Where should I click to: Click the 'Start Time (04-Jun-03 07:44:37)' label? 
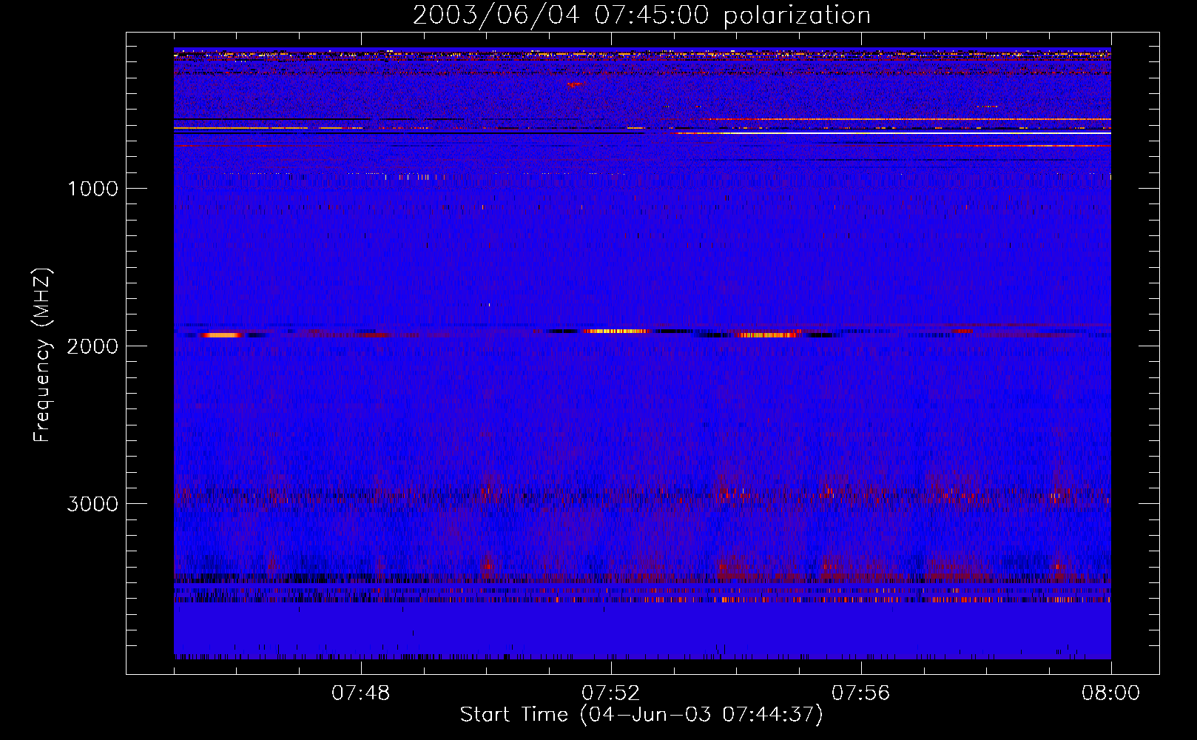[641, 715]
